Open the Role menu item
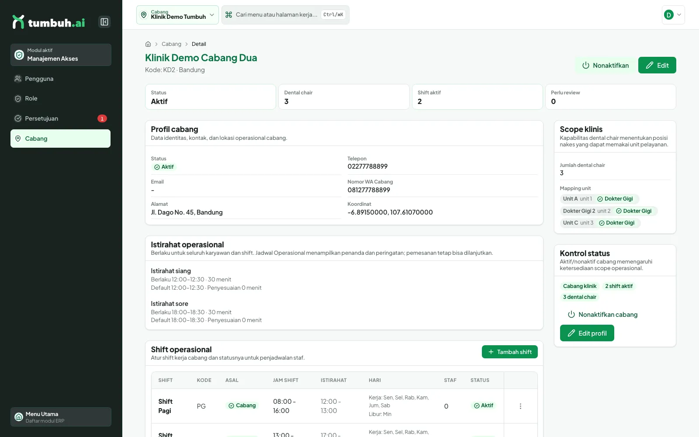The height and width of the screenshot is (437, 699). pos(61,99)
